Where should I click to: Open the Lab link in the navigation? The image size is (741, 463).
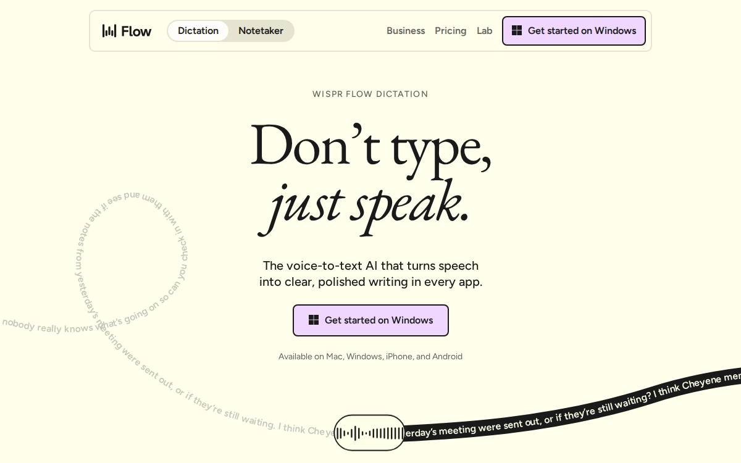click(x=485, y=31)
